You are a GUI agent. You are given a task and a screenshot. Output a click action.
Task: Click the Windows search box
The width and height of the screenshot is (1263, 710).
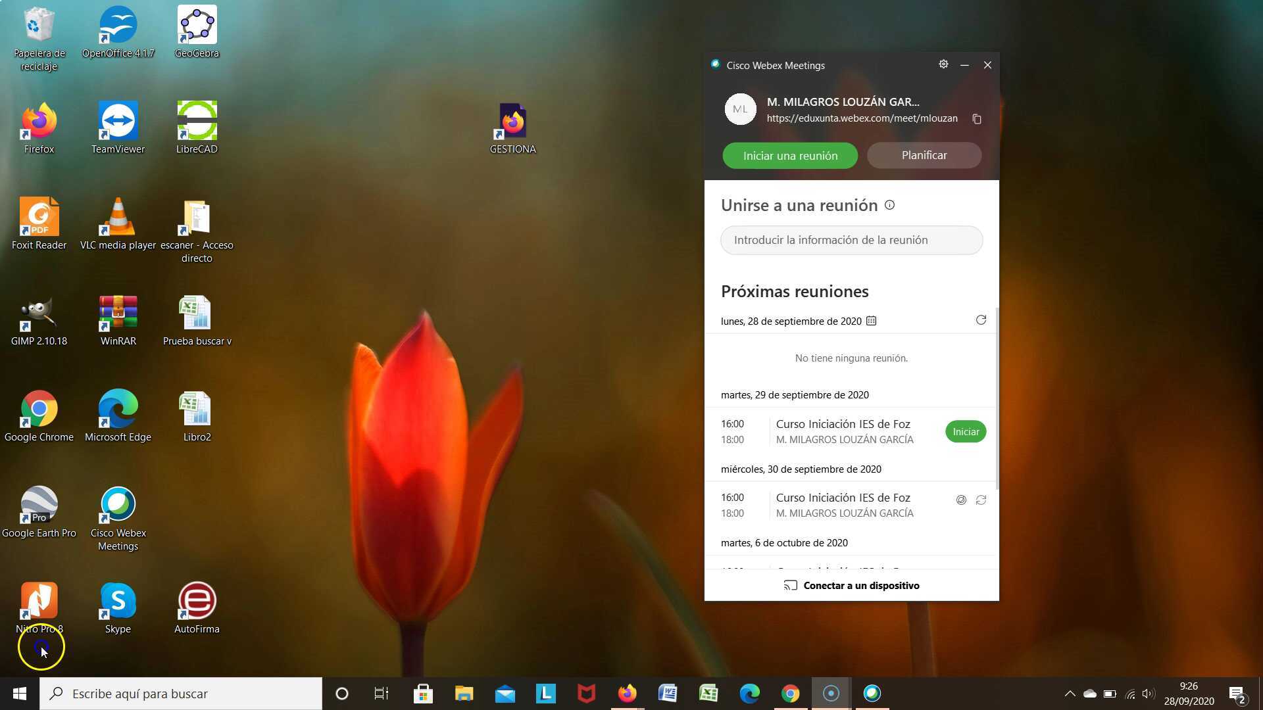[x=181, y=694]
